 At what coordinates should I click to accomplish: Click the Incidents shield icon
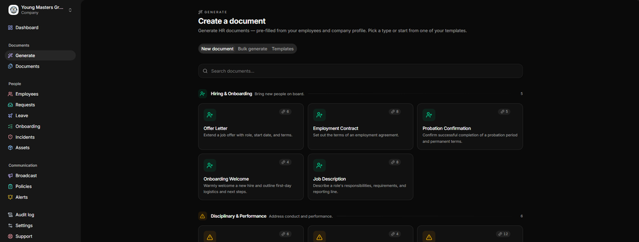(11, 137)
